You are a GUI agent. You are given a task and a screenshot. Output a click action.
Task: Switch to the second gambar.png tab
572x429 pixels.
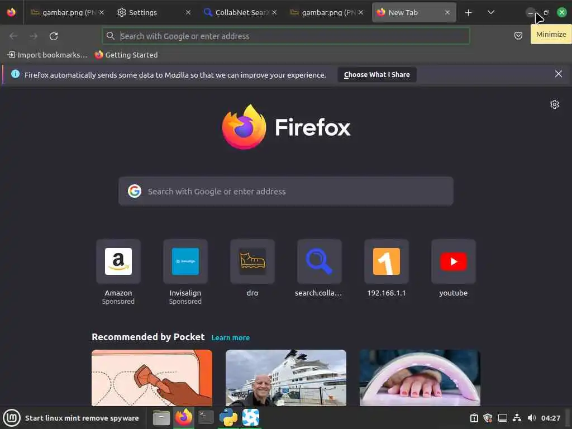click(326, 12)
